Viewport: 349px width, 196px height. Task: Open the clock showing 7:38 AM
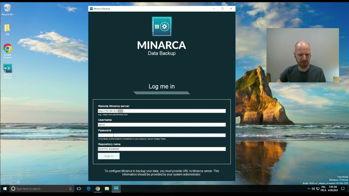tap(333, 189)
